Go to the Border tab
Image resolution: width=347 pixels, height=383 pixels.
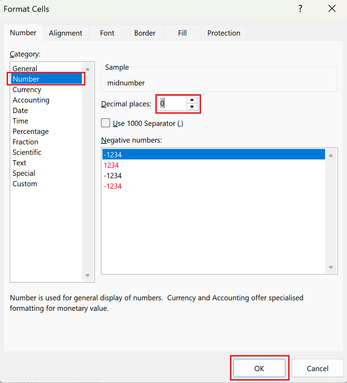tap(145, 33)
